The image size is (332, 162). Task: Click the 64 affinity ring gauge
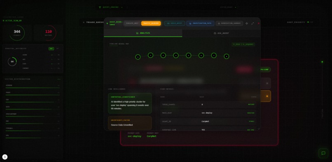(12, 61)
